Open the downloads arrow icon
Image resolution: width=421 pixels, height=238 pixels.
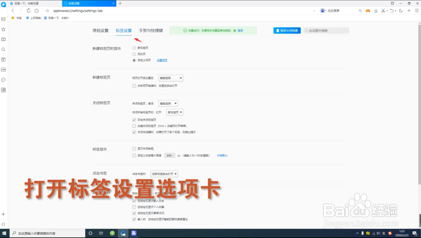pos(376,11)
